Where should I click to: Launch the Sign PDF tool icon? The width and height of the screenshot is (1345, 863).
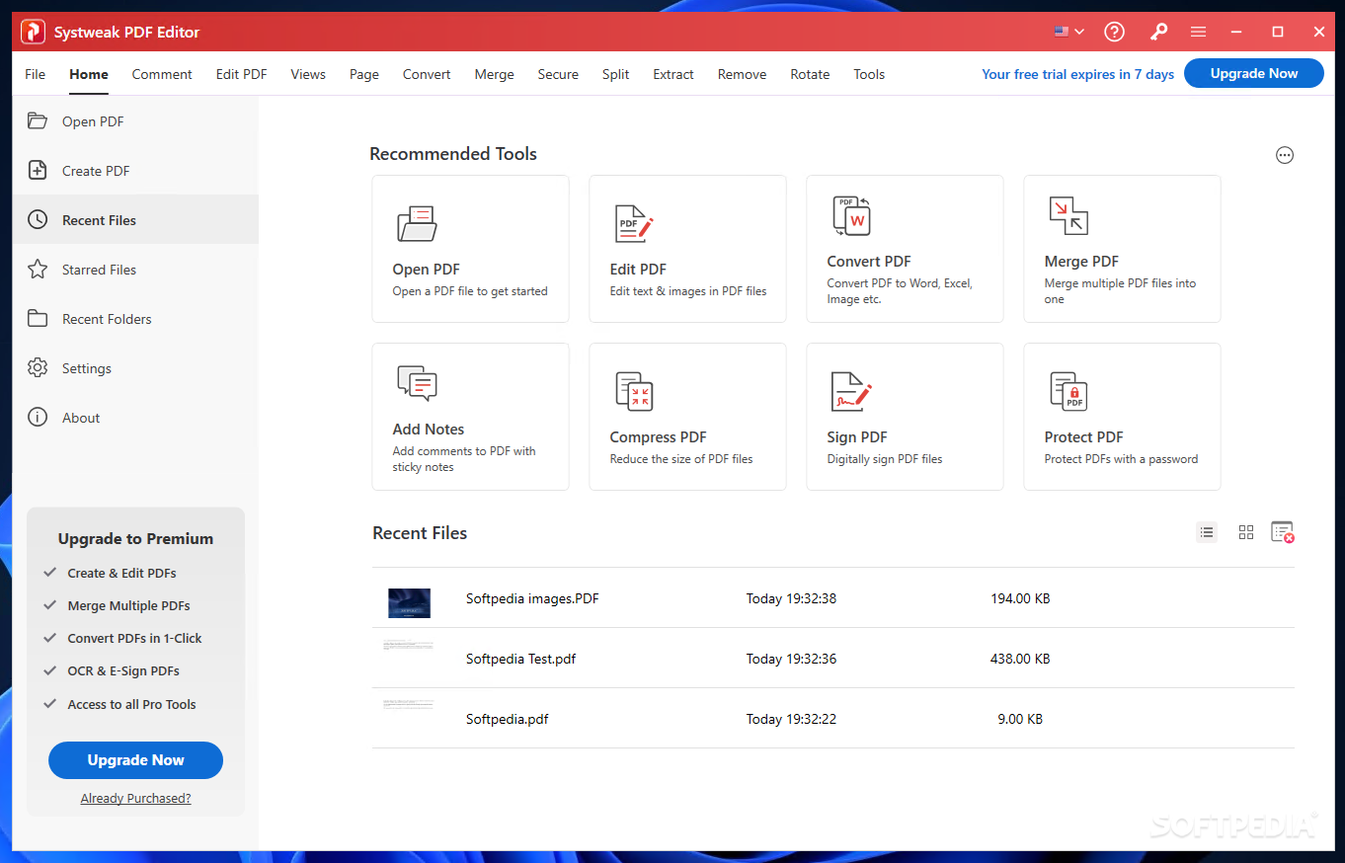click(851, 391)
